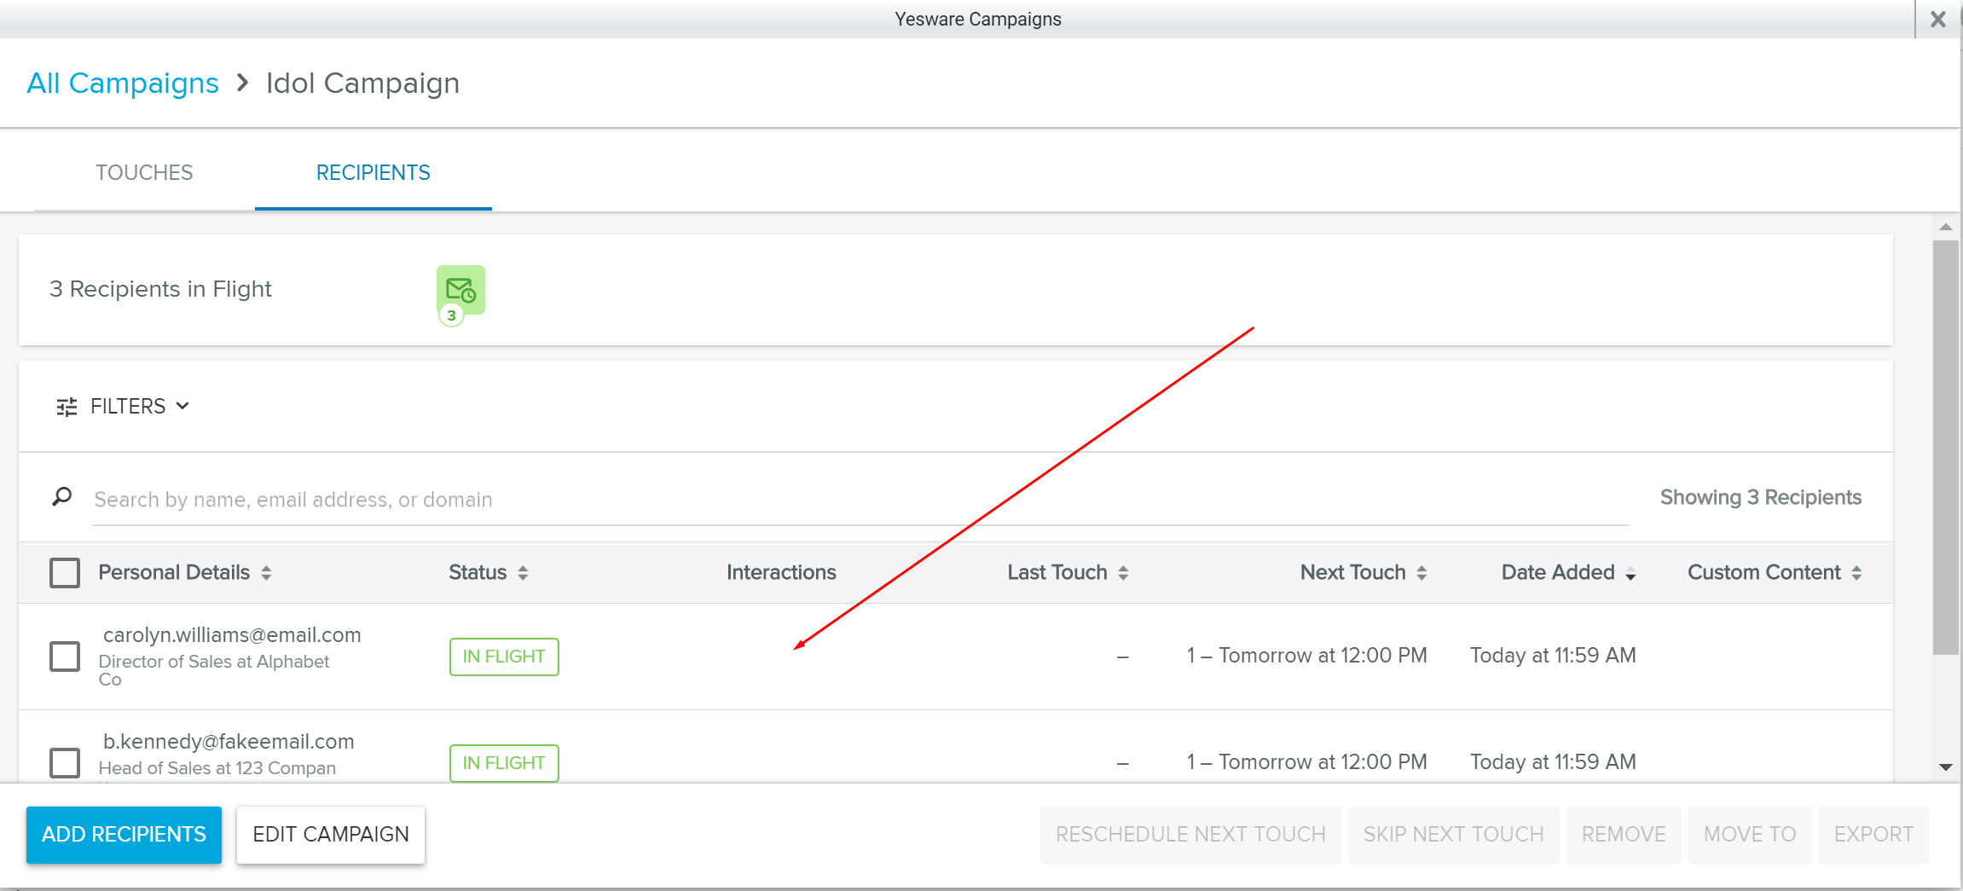The image size is (1963, 891).
Task: Click the green scheduled-mail recipients icon
Action: coord(460,290)
